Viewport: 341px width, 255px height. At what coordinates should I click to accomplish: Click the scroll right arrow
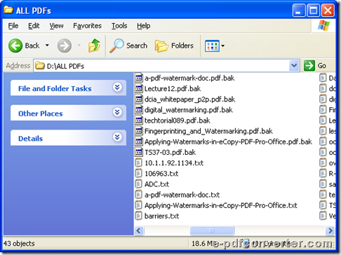click(330, 230)
